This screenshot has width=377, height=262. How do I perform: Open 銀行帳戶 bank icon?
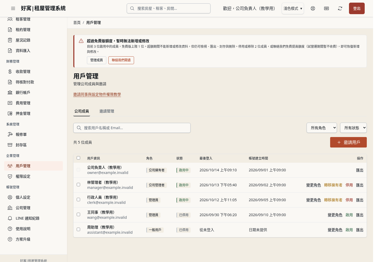[x=10, y=92]
